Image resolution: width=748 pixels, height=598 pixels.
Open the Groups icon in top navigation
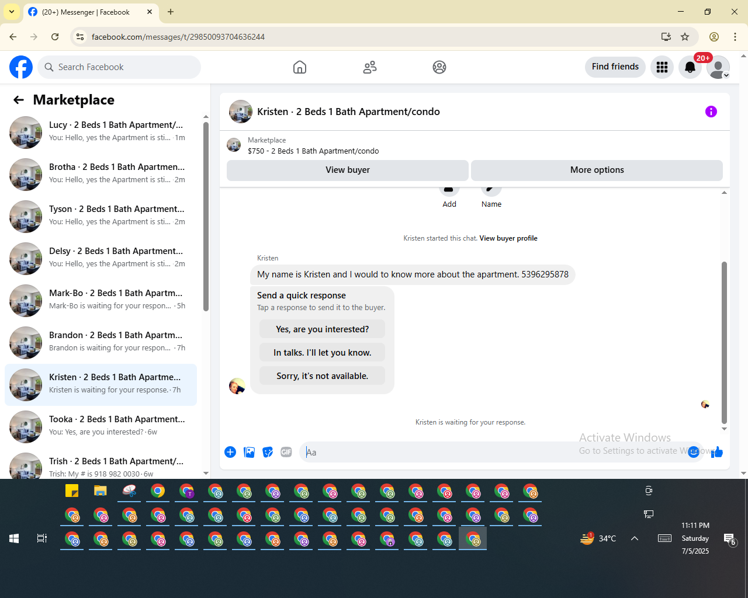pos(439,67)
